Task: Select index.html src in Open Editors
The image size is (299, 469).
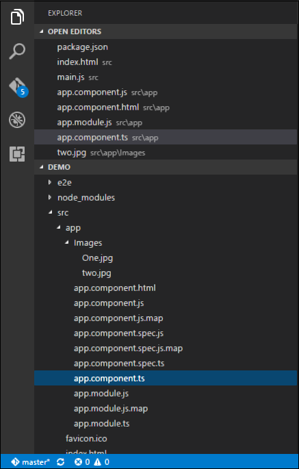Action: pyautogui.click(x=166, y=62)
